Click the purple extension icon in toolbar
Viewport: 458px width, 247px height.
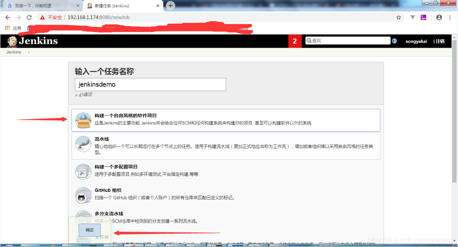click(423, 18)
